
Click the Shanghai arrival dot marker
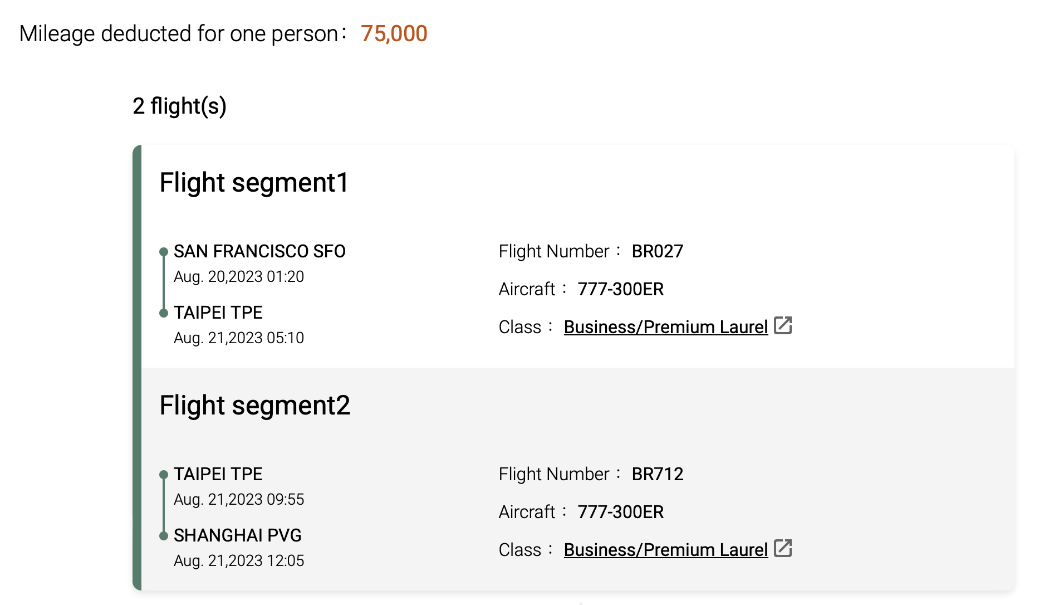[164, 536]
